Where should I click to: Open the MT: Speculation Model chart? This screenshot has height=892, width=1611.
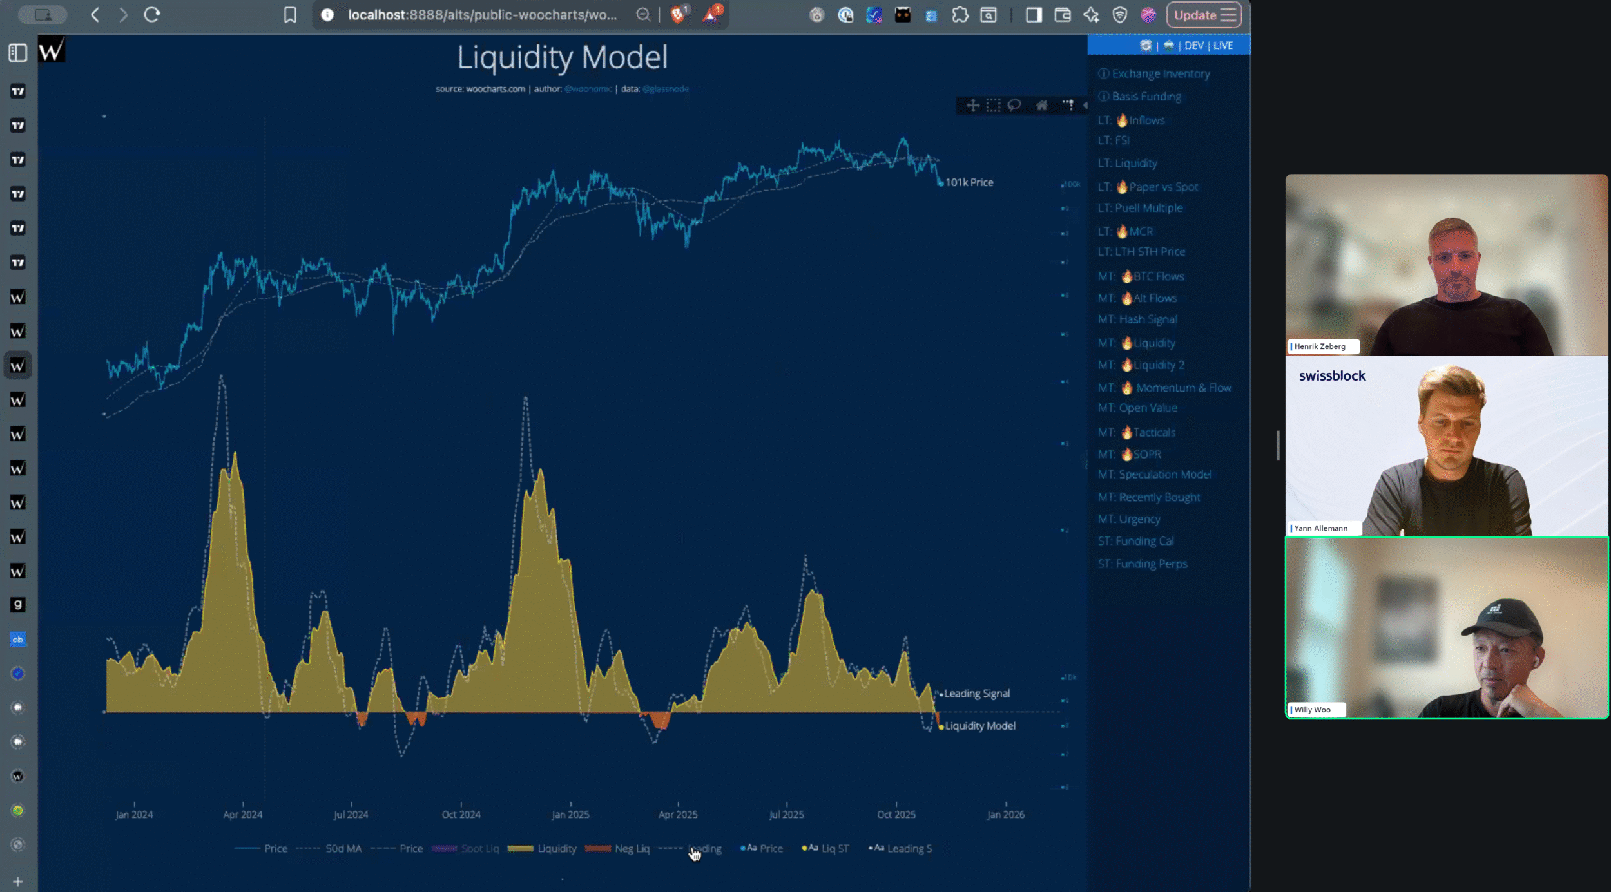pyautogui.click(x=1155, y=475)
